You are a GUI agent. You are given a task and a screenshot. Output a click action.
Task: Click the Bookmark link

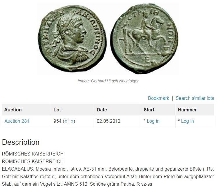coord(158,98)
